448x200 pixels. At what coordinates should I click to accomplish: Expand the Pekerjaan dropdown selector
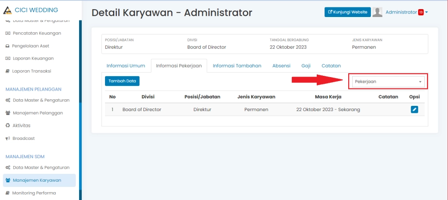click(x=388, y=81)
